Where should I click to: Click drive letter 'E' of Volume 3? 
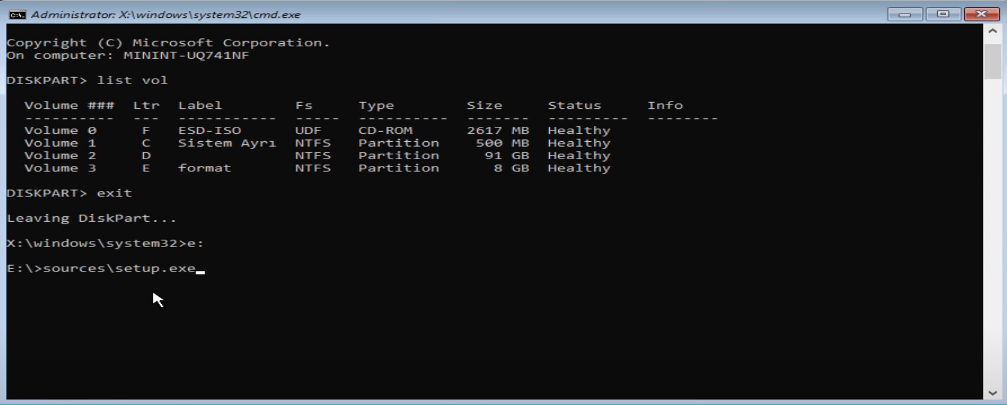tap(146, 168)
